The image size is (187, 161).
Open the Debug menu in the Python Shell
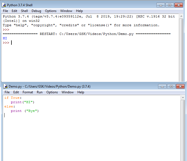pos(36,11)
